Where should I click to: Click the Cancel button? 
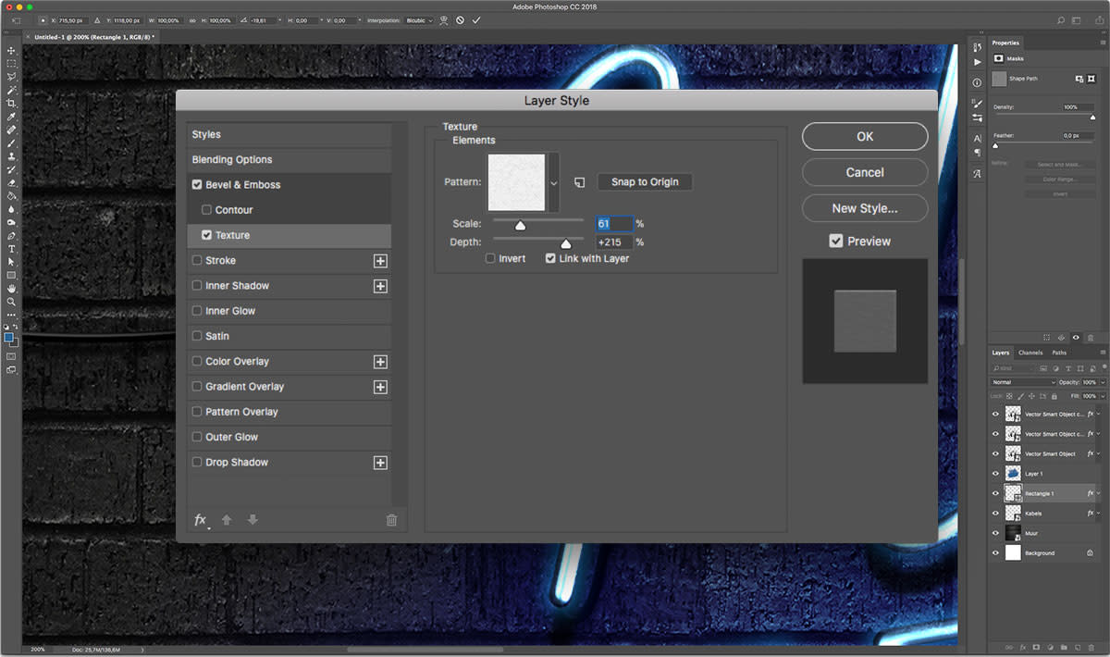(x=865, y=172)
